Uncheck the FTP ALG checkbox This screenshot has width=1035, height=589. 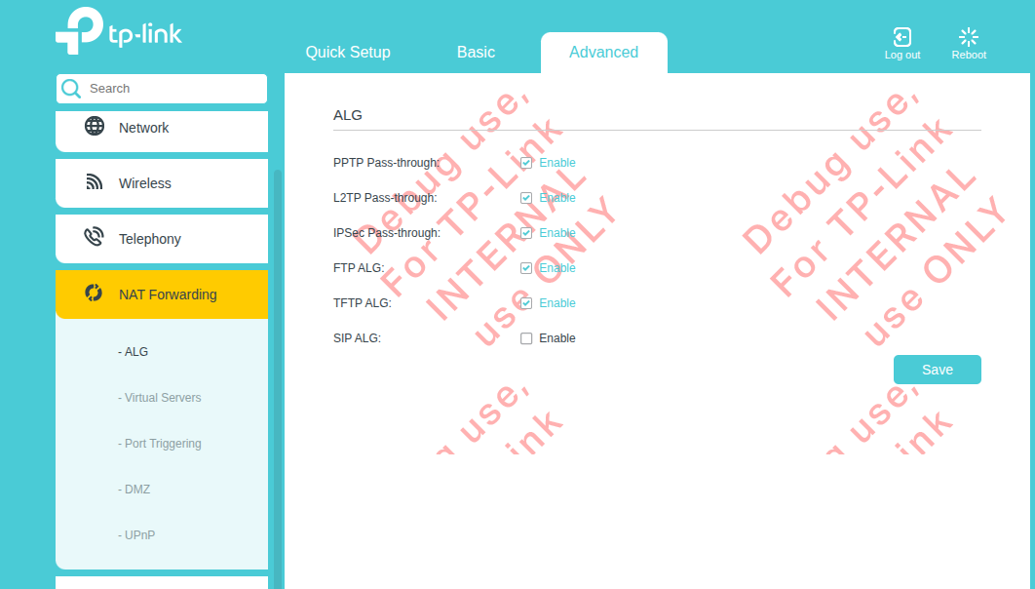click(526, 268)
